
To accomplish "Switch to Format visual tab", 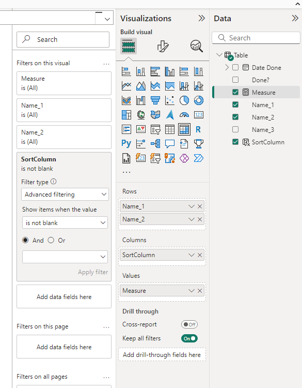I will [163, 46].
